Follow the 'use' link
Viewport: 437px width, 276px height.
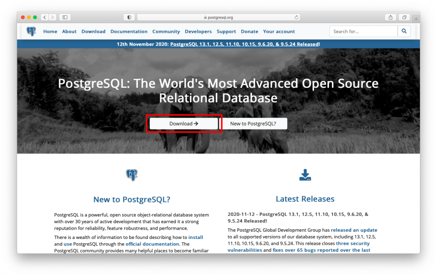tap(68, 244)
